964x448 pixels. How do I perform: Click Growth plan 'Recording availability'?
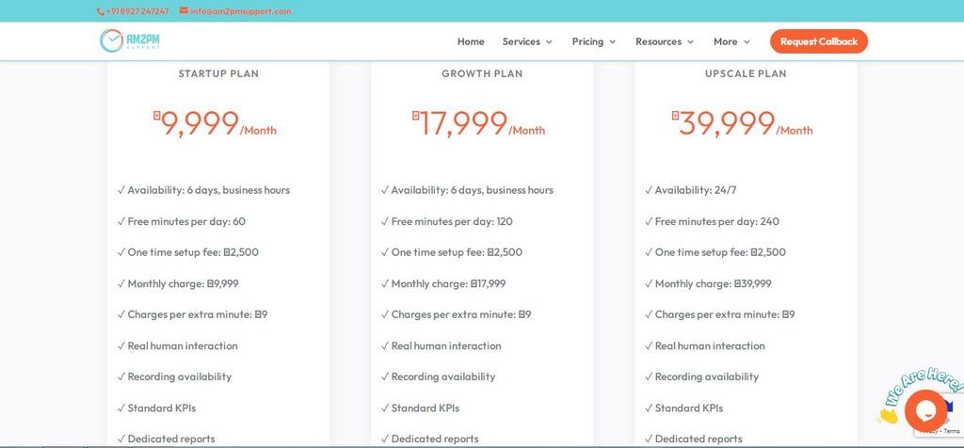438,376
